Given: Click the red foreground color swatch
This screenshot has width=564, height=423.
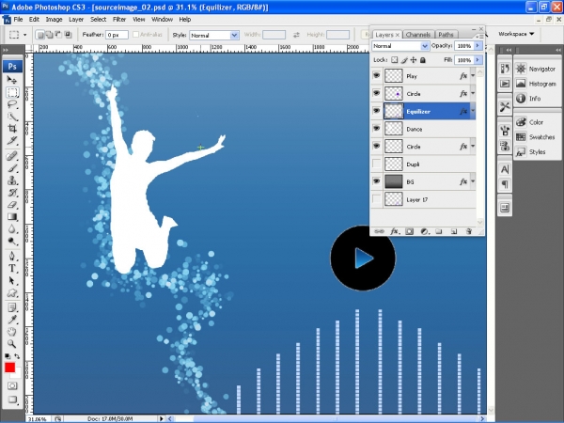Looking at the screenshot, I should (x=9, y=368).
